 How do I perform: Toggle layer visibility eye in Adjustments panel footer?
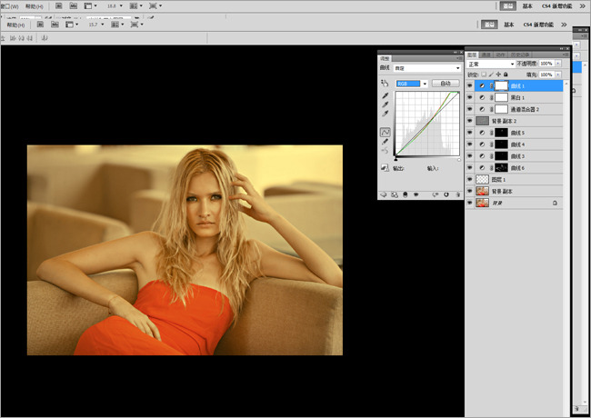coord(416,194)
